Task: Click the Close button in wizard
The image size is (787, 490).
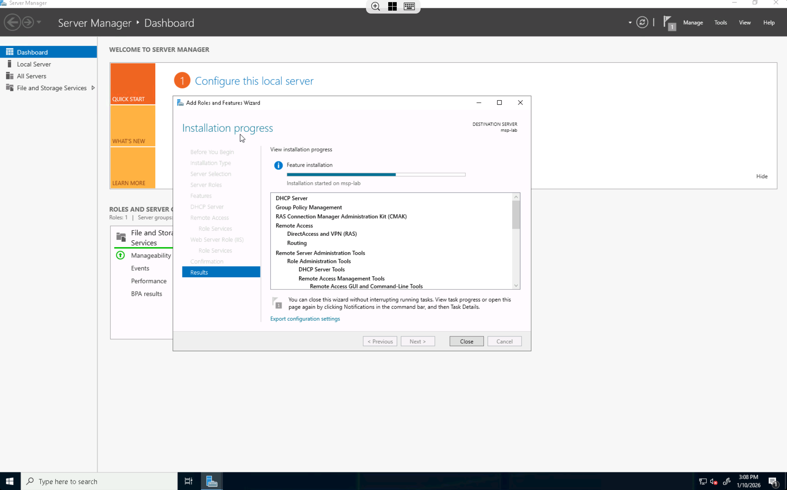Action: (x=466, y=341)
